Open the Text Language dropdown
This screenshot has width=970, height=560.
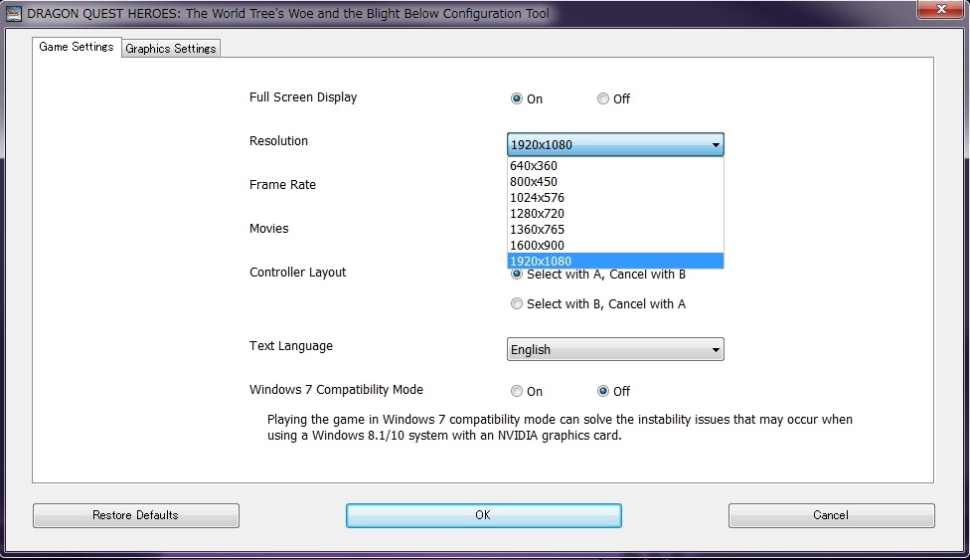pyautogui.click(x=615, y=350)
